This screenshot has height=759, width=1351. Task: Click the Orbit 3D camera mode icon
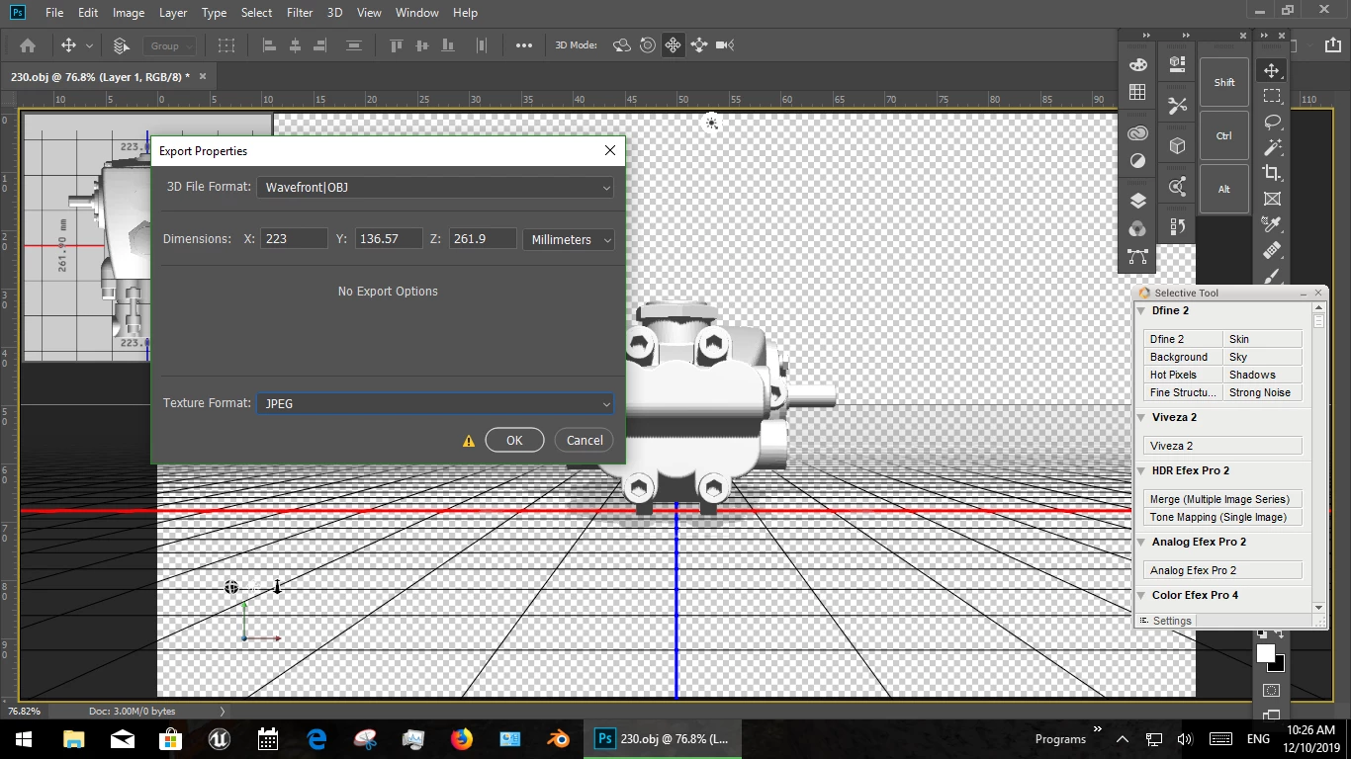click(622, 45)
